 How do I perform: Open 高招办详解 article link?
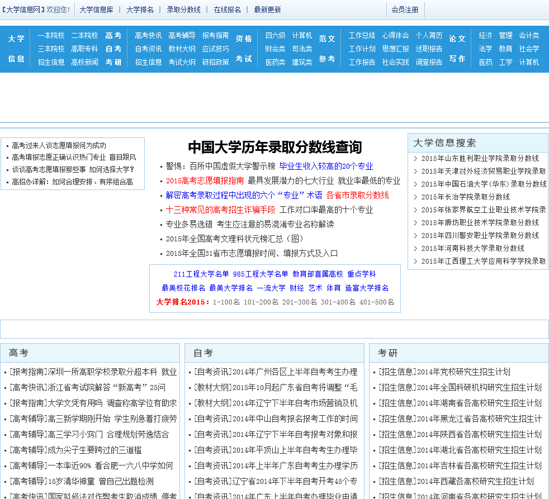click(x=72, y=182)
